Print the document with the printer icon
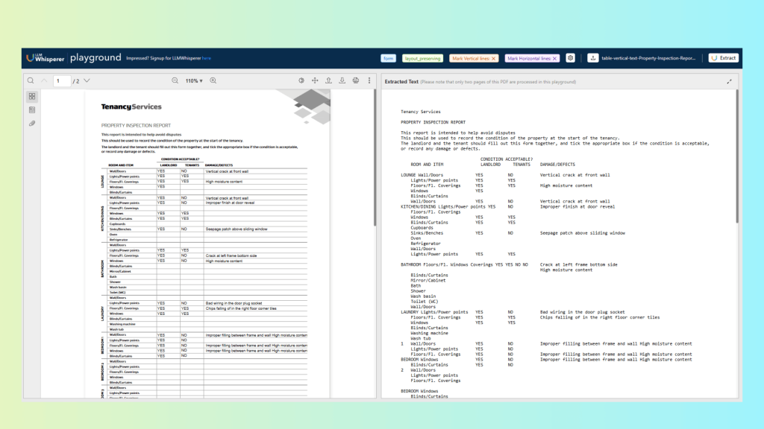 click(356, 80)
